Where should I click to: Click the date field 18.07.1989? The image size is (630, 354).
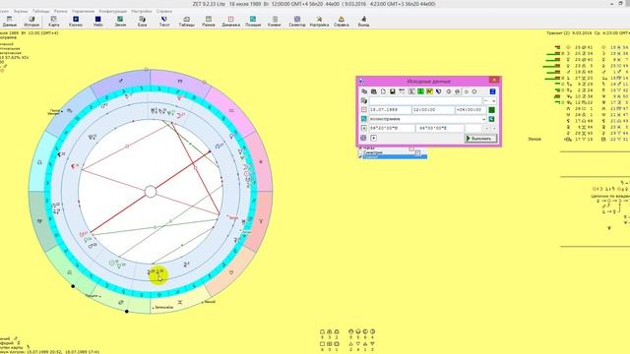pyautogui.click(x=390, y=110)
